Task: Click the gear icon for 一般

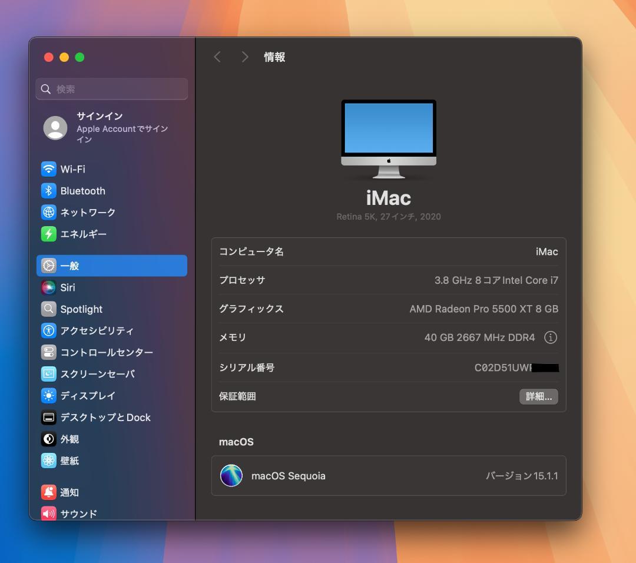Action: 49,266
